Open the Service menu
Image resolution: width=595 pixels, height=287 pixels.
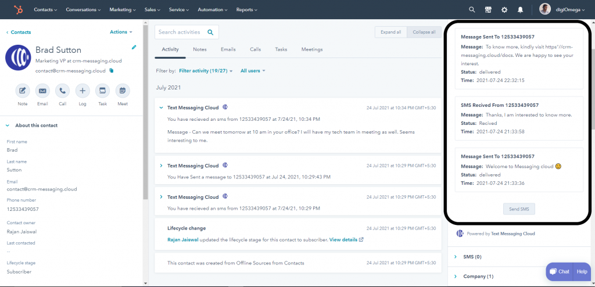pyautogui.click(x=179, y=10)
